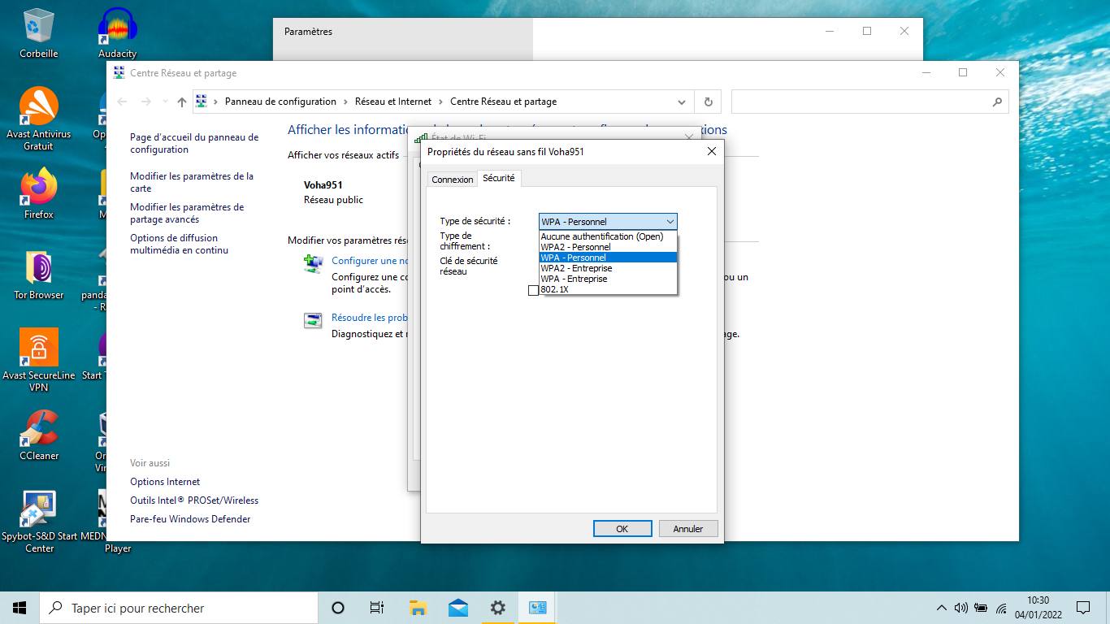This screenshot has width=1110, height=624.
Task: Switch to the Connexion tab
Action: click(453, 180)
